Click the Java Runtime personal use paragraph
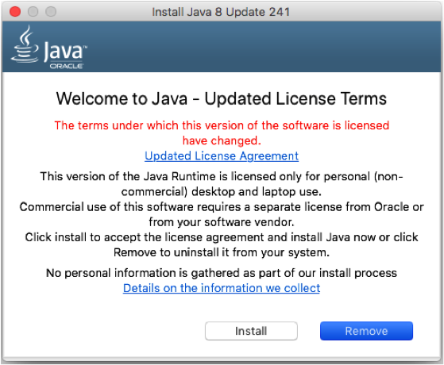 point(222,184)
